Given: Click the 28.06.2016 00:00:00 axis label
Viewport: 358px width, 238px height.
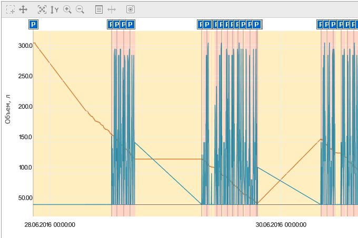Looking at the screenshot, I should (49, 225).
